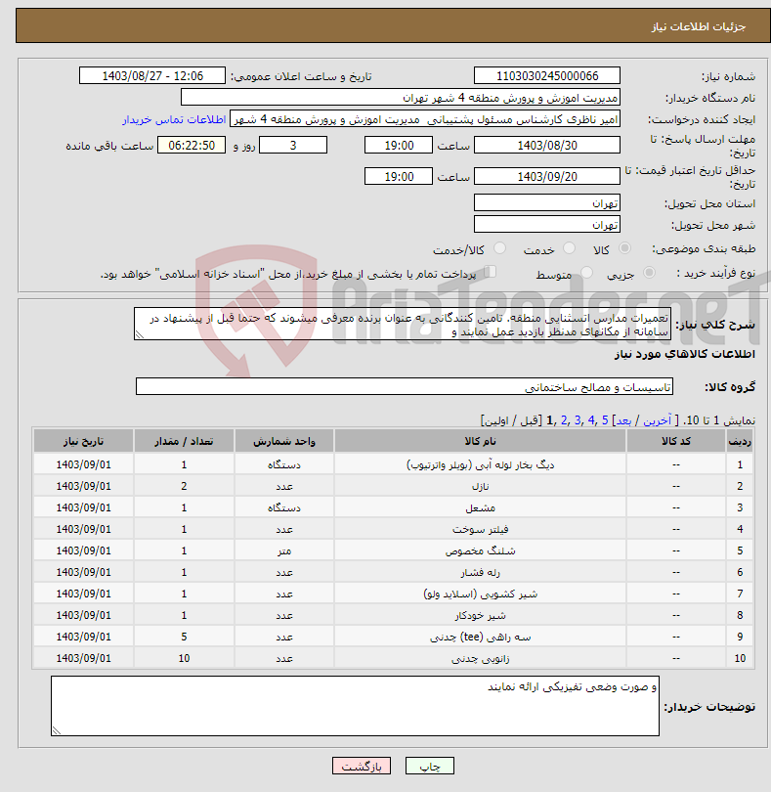The width and height of the screenshot is (771, 792).
Task: Toggle the اسناد خزانه اسلامی payment checkbox
Action: pyautogui.click(x=490, y=272)
